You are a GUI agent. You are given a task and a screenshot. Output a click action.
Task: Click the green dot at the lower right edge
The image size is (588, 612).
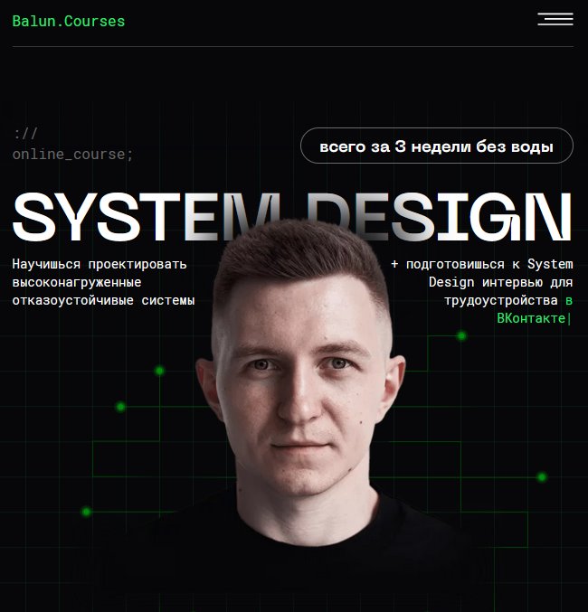pos(542,477)
